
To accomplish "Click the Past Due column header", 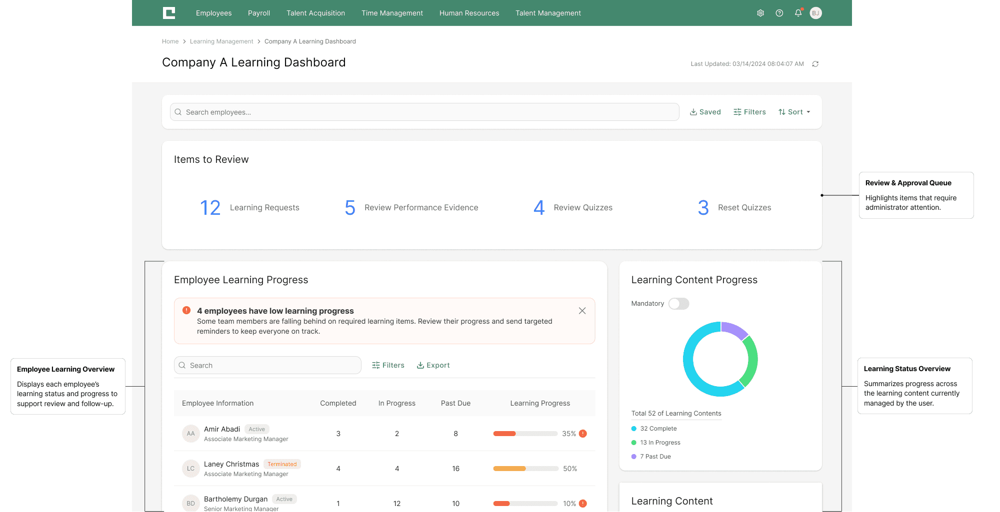I will (x=456, y=403).
